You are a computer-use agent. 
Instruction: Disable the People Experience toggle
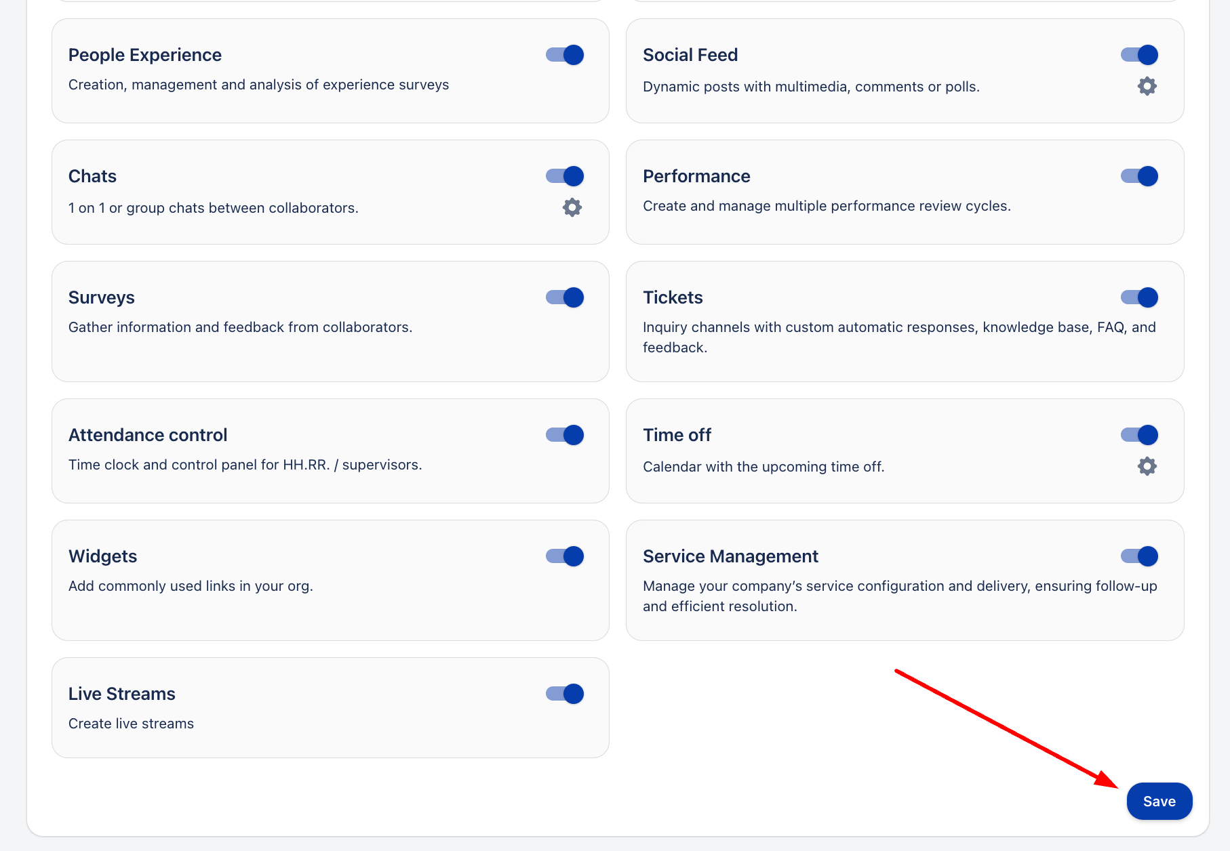pyautogui.click(x=565, y=55)
